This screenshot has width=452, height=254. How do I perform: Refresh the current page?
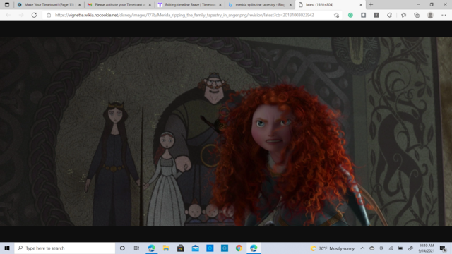point(34,15)
